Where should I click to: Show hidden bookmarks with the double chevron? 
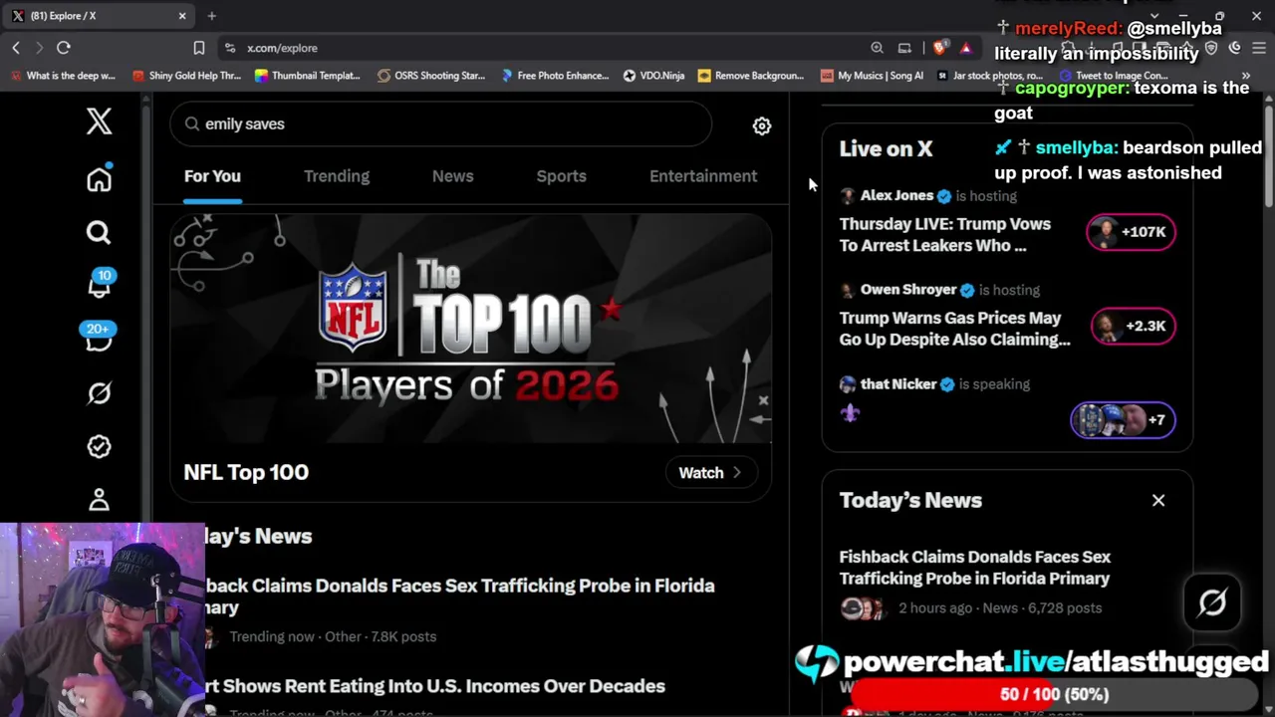1245,76
